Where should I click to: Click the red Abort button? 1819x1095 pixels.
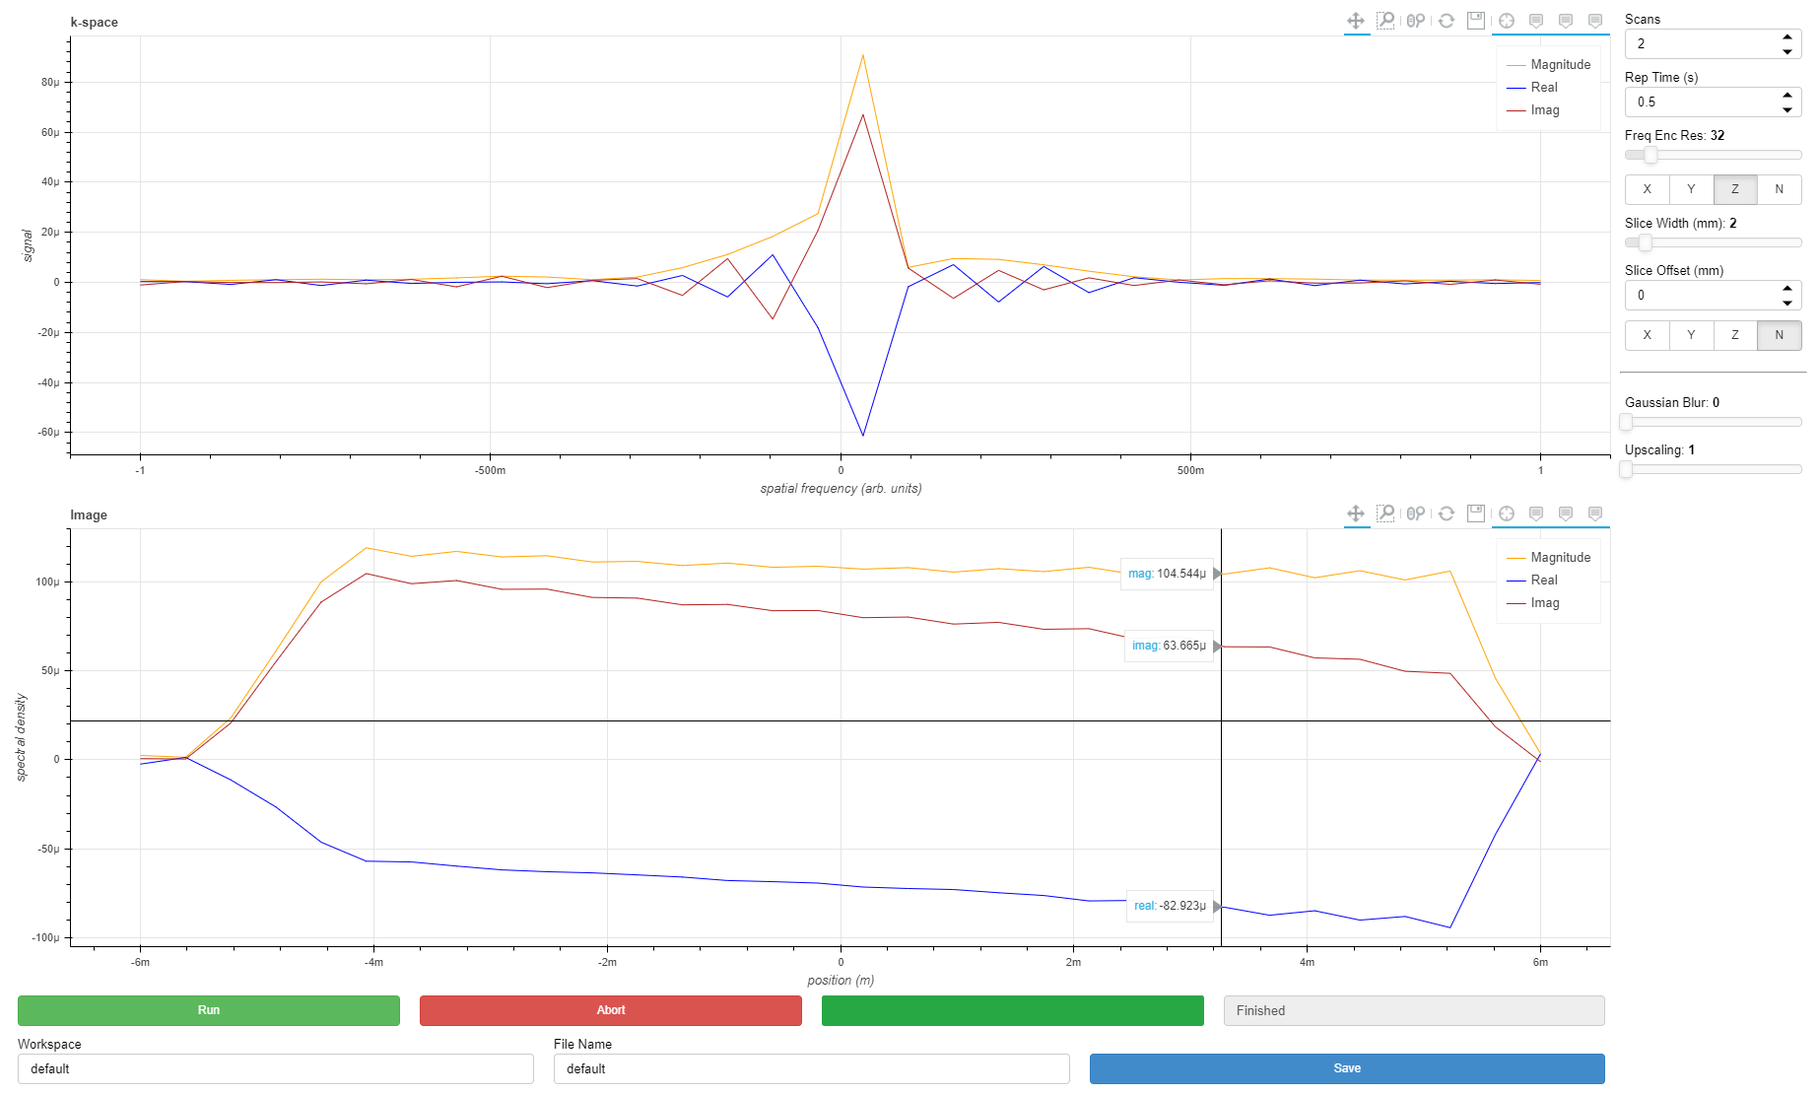tap(610, 1010)
